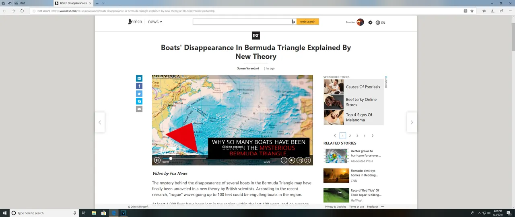515x217 pixels.
Task: Go to previous sponsored topics page
Action: point(335,136)
